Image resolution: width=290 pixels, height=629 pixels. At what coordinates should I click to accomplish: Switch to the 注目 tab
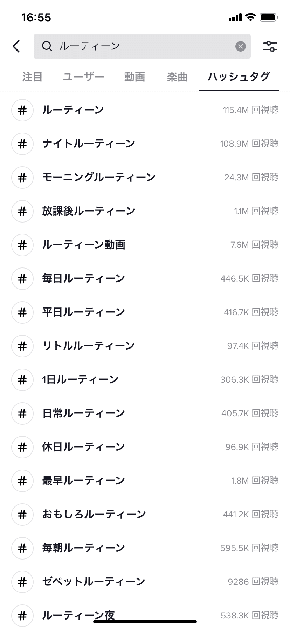(x=32, y=77)
